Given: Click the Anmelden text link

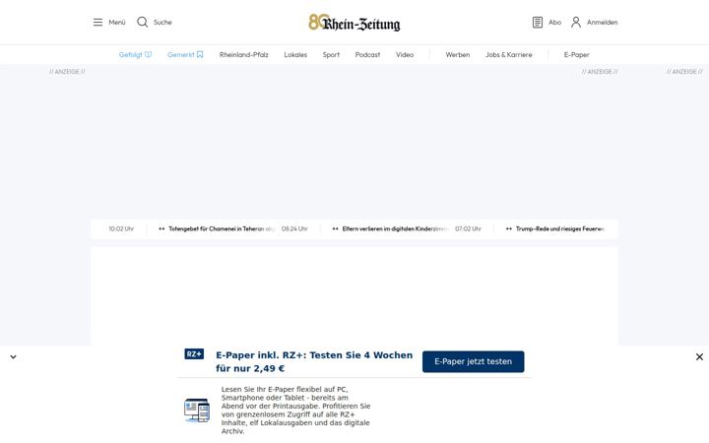Looking at the screenshot, I should pyautogui.click(x=603, y=22).
